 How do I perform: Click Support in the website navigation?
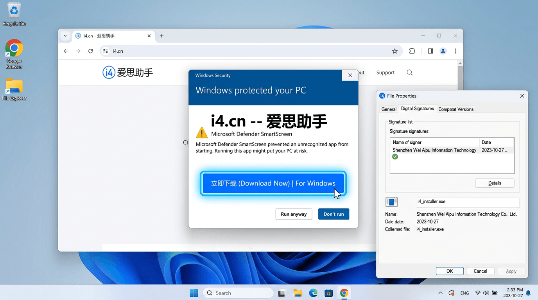pyautogui.click(x=385, y=72)
